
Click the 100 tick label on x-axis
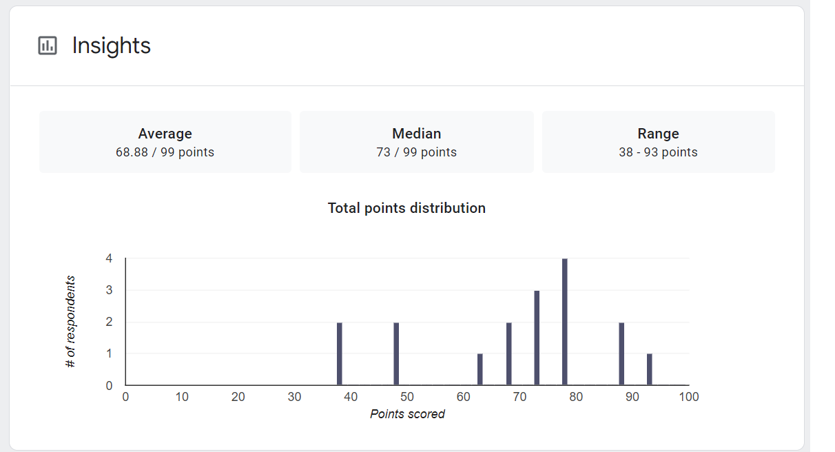pyautogui.click(x=688, y=397)
